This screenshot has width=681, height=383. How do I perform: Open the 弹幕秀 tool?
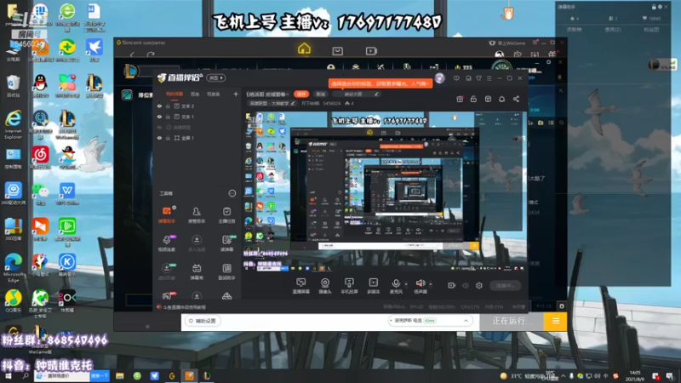pyautogui.click(x=197, y=272)
